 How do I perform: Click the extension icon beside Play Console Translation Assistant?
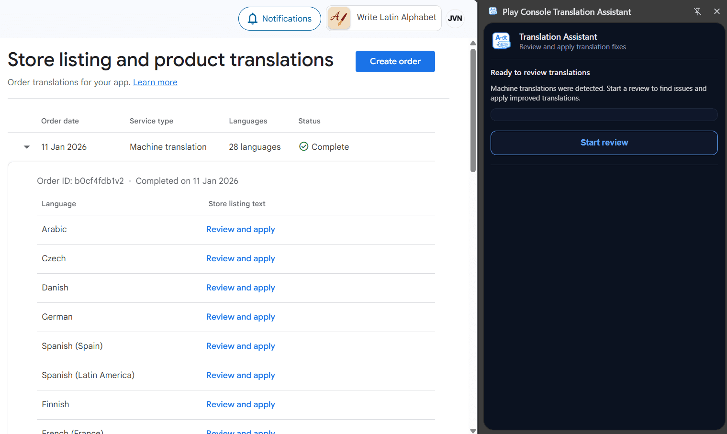point(492,11)
